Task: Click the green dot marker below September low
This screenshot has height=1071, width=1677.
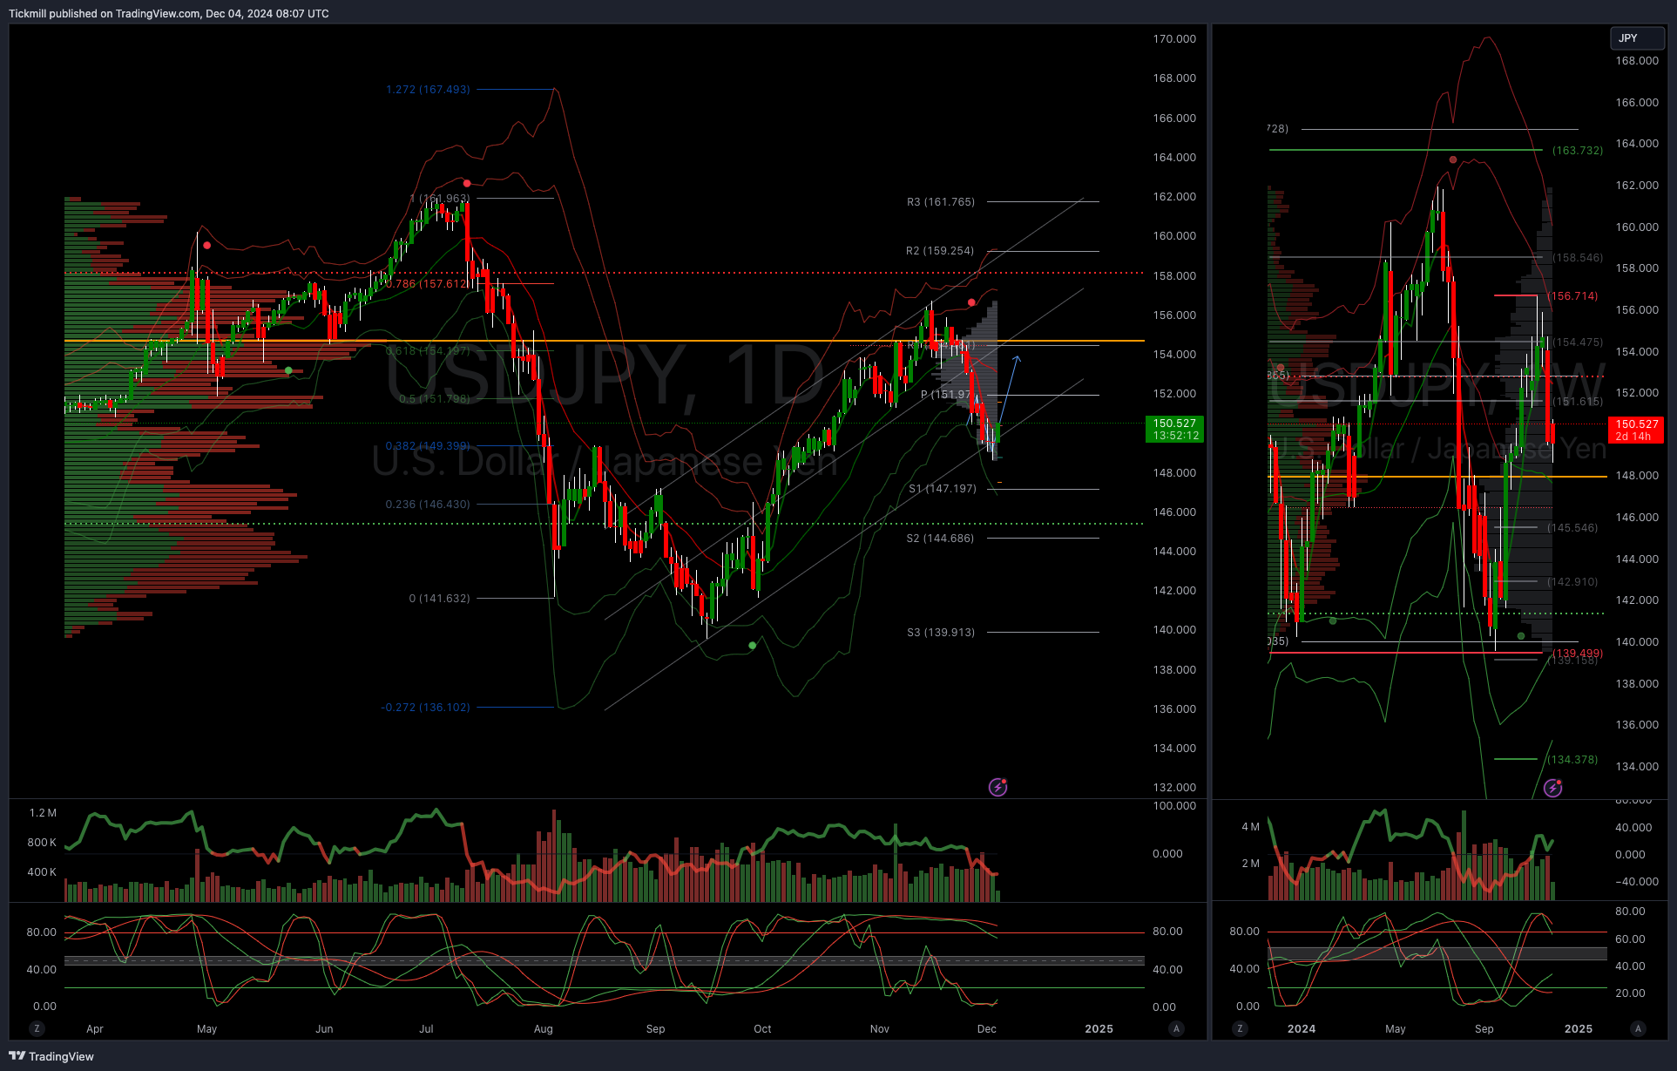Action: [x=753, y=645]
